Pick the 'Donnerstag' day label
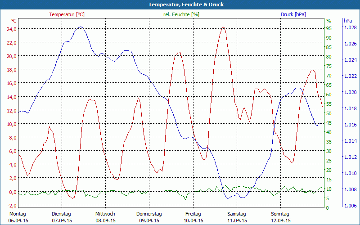The width and height of the screenshot is (360, 225). [149, 214]
